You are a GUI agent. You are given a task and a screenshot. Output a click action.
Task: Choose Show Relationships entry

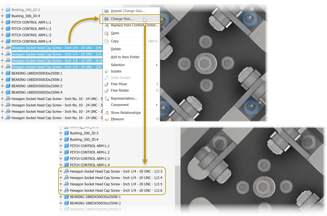(126, 113)
